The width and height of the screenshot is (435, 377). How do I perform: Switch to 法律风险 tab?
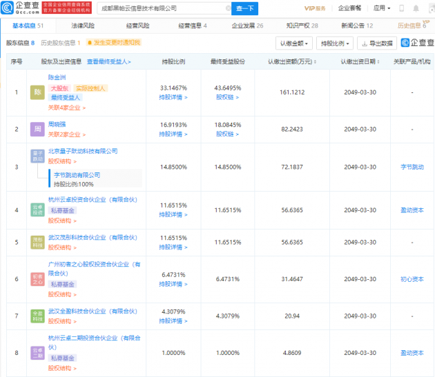(83, 26)
